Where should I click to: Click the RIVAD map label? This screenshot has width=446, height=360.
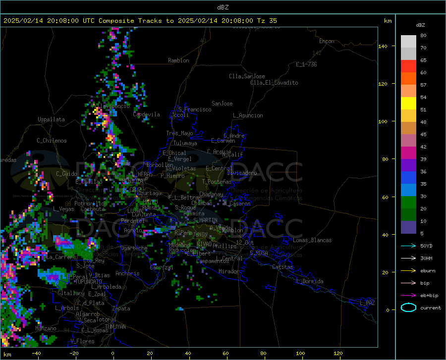pos(205,244)
